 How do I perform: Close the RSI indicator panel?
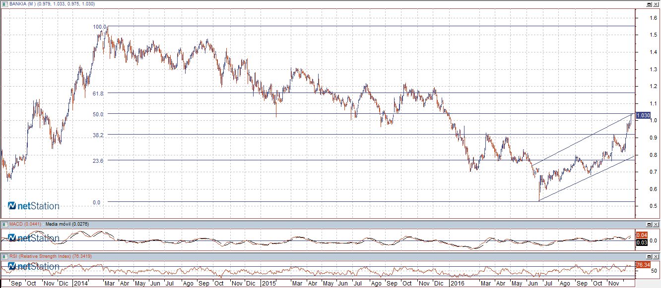656,256
